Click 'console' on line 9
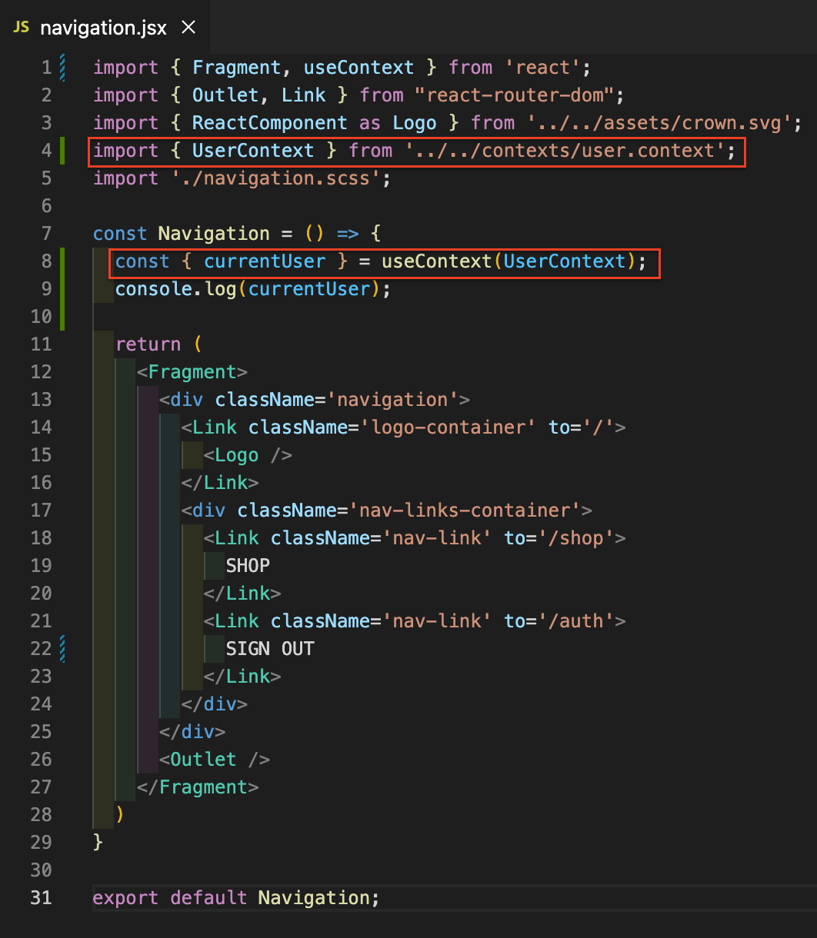The width and height of the screenshot is (817, 938). pyautogui.click(x=153, y=289)
